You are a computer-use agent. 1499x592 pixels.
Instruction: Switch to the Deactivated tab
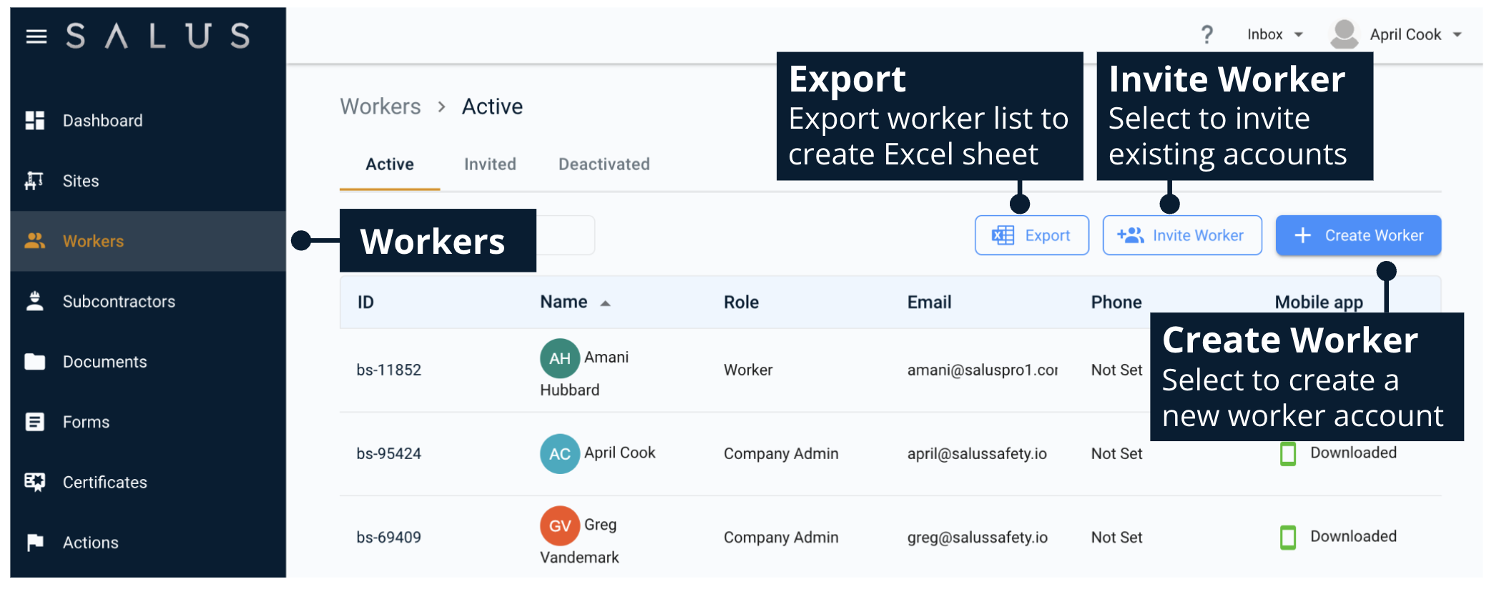click(604, 164)
